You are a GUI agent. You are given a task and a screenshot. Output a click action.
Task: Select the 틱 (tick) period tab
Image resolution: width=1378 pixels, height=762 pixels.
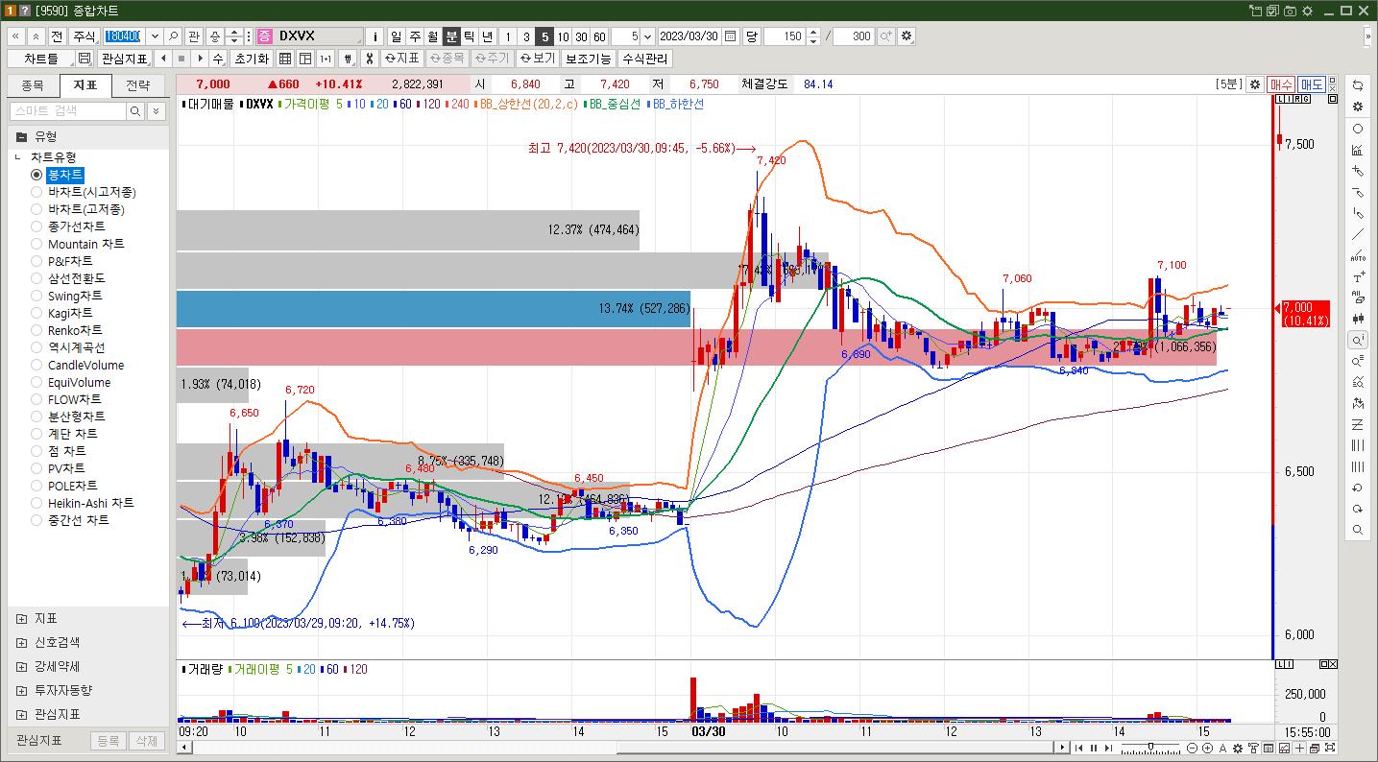click(x=470, y=36)
